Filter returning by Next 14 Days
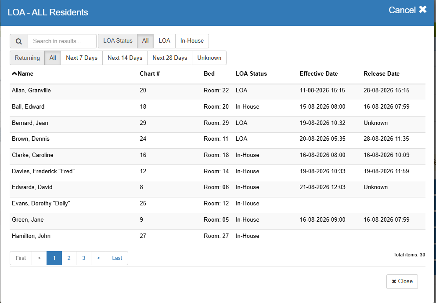The height and width of the screenshot is (303, 436). coord(125,58)
